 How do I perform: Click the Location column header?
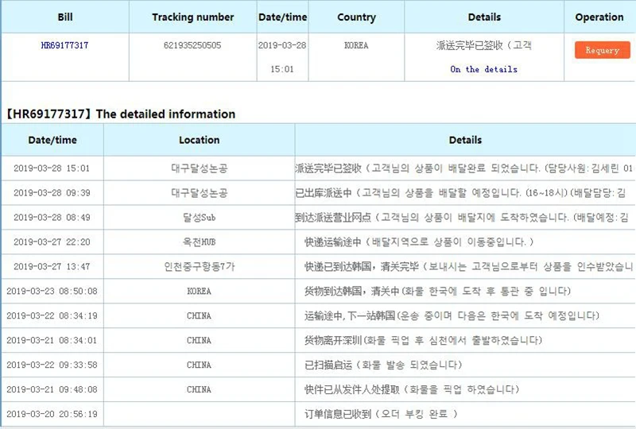click(x=200, y=140)
